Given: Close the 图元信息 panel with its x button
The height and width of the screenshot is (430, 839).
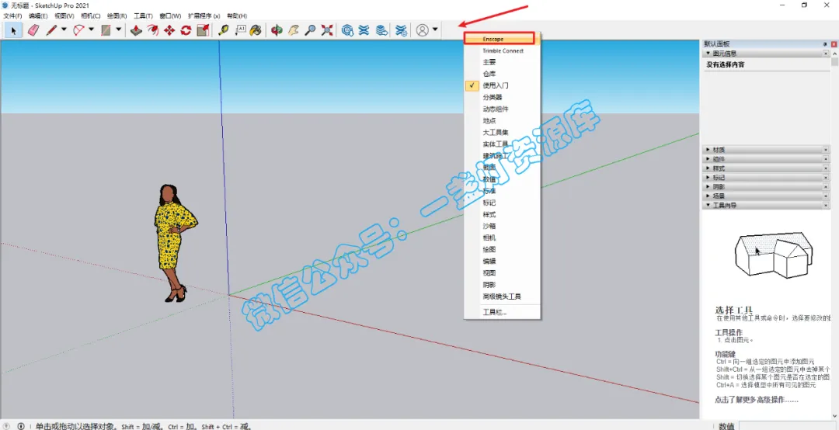Looking at the screenshot, I should [826, 54].
